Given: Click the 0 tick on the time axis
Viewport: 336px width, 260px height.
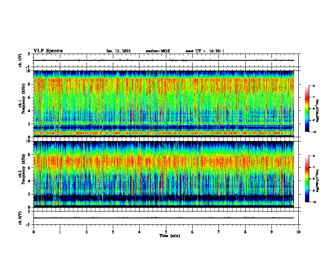Looking at the screenshot, I should [x=34, y=232].
